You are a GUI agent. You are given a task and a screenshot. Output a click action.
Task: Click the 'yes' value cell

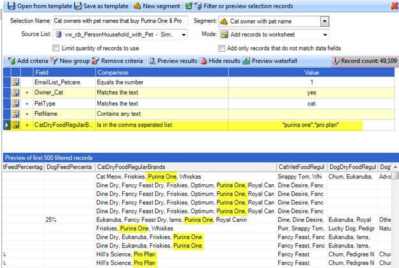coord(311,93)
